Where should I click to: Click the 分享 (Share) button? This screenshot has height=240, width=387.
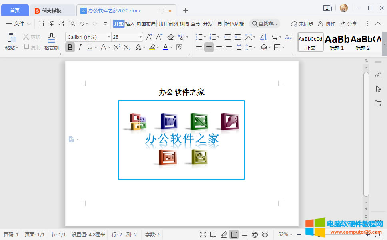(348, 24)
